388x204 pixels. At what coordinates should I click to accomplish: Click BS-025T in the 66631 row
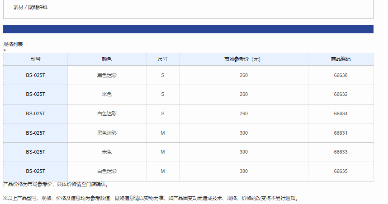coord(35,133)
